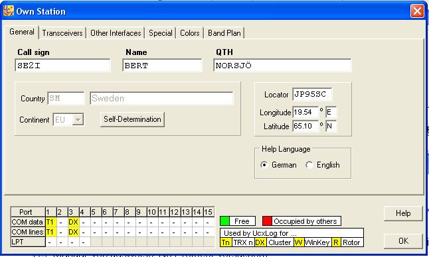Switch to the Special tab
This screenshot has width=429, height=257.
tap(161, 33)
